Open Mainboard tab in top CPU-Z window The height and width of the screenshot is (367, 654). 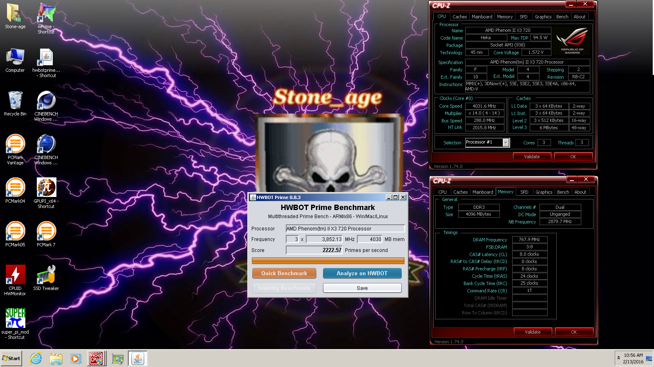[x=482, y=17]
